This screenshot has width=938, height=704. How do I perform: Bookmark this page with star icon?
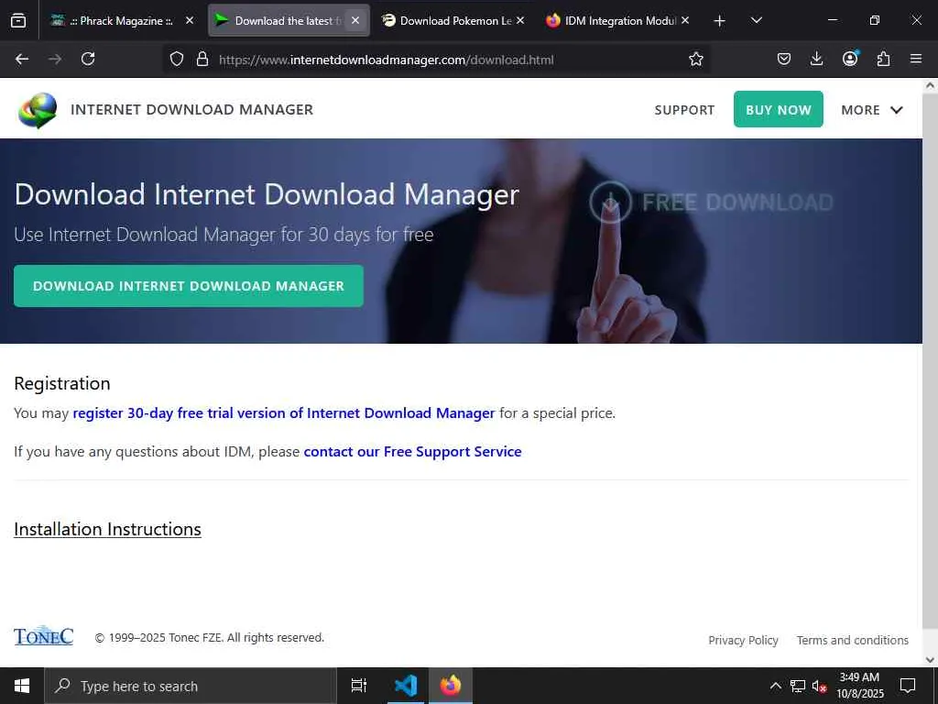click(696, 60)
